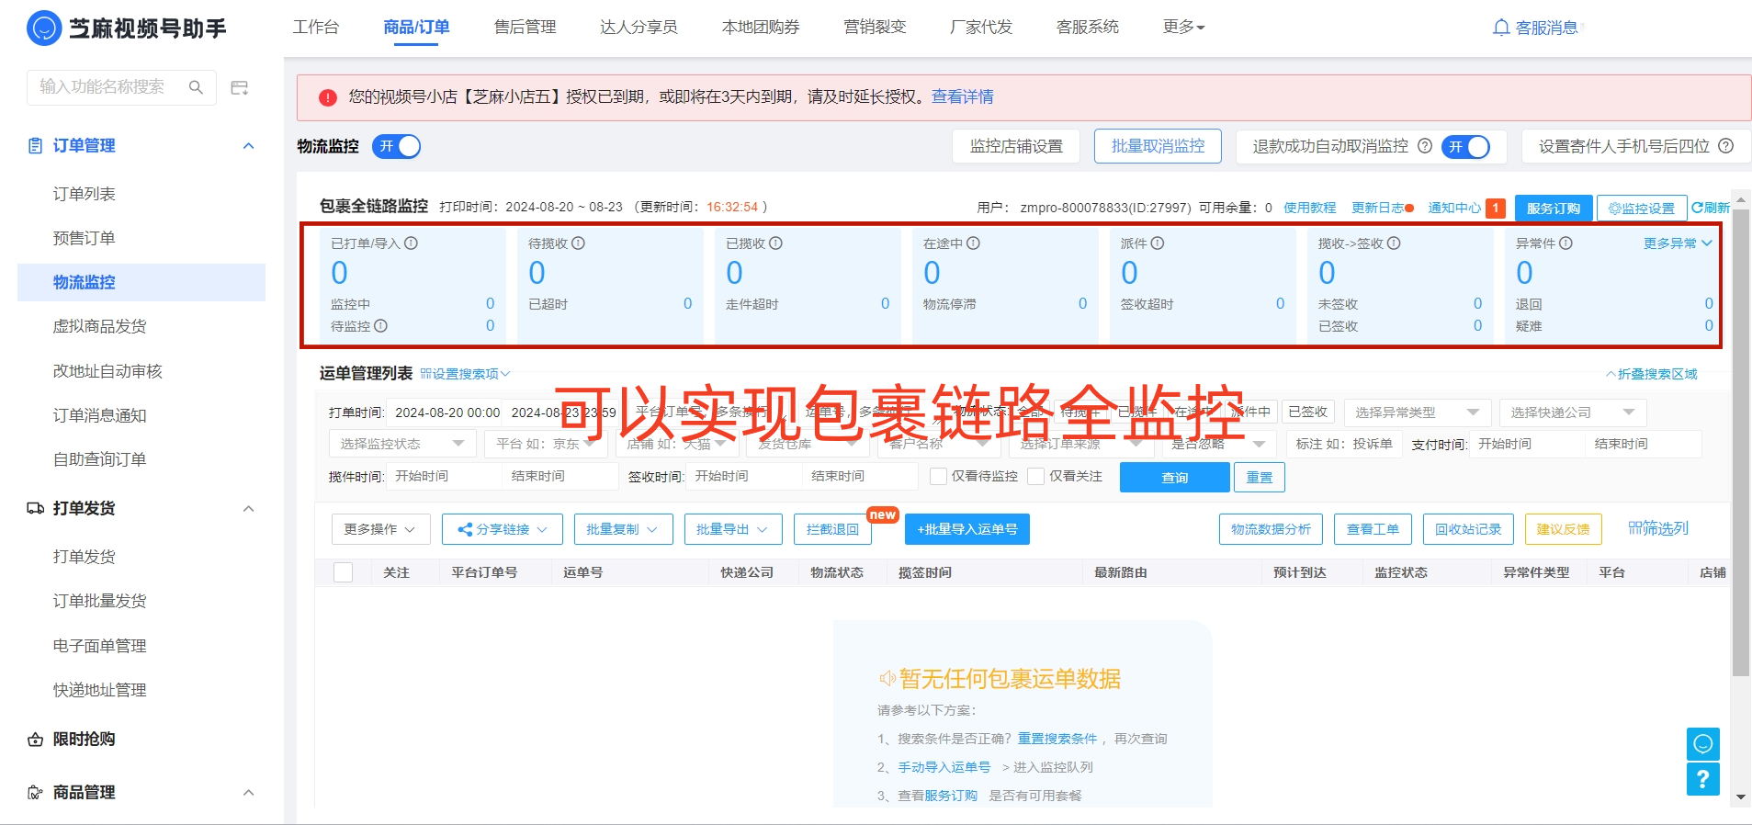The image size is (1752, 825).
Task: Click the page vertical scrollbar thumb
Action: coord(1740,443)
